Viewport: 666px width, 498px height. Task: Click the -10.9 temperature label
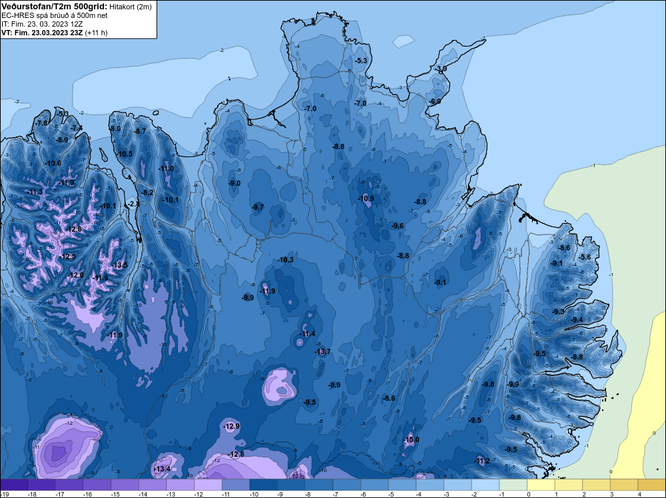pos(366,198)
